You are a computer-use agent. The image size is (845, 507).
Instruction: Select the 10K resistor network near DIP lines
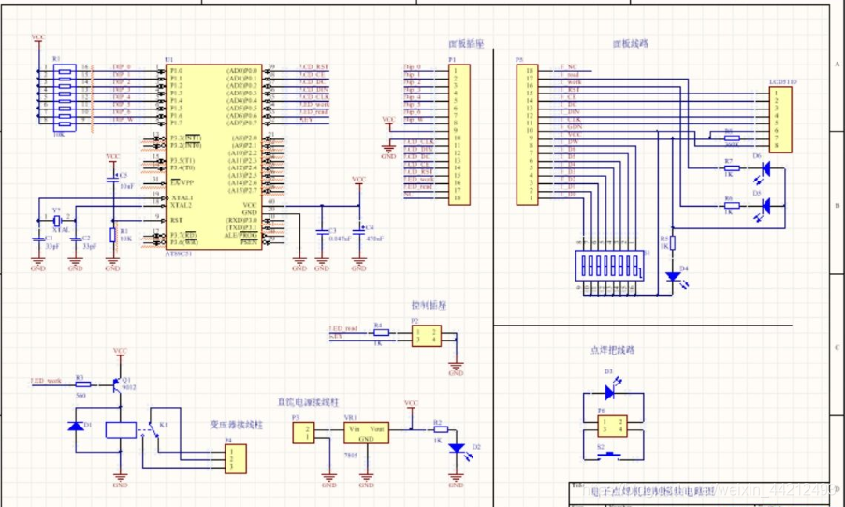(x=65, y=98)
